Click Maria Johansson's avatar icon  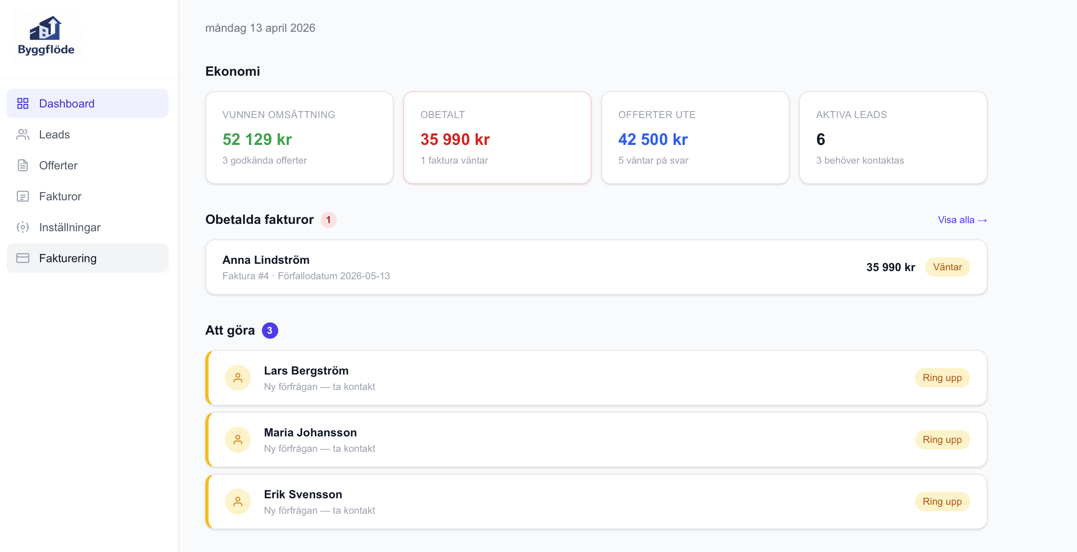[237, 440]
